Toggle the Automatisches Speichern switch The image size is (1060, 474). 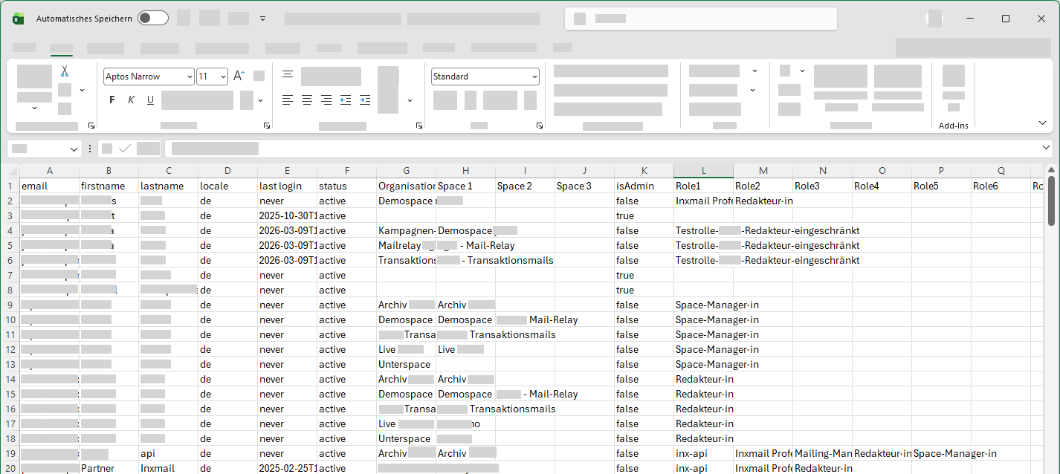click(x=153, y=19)
